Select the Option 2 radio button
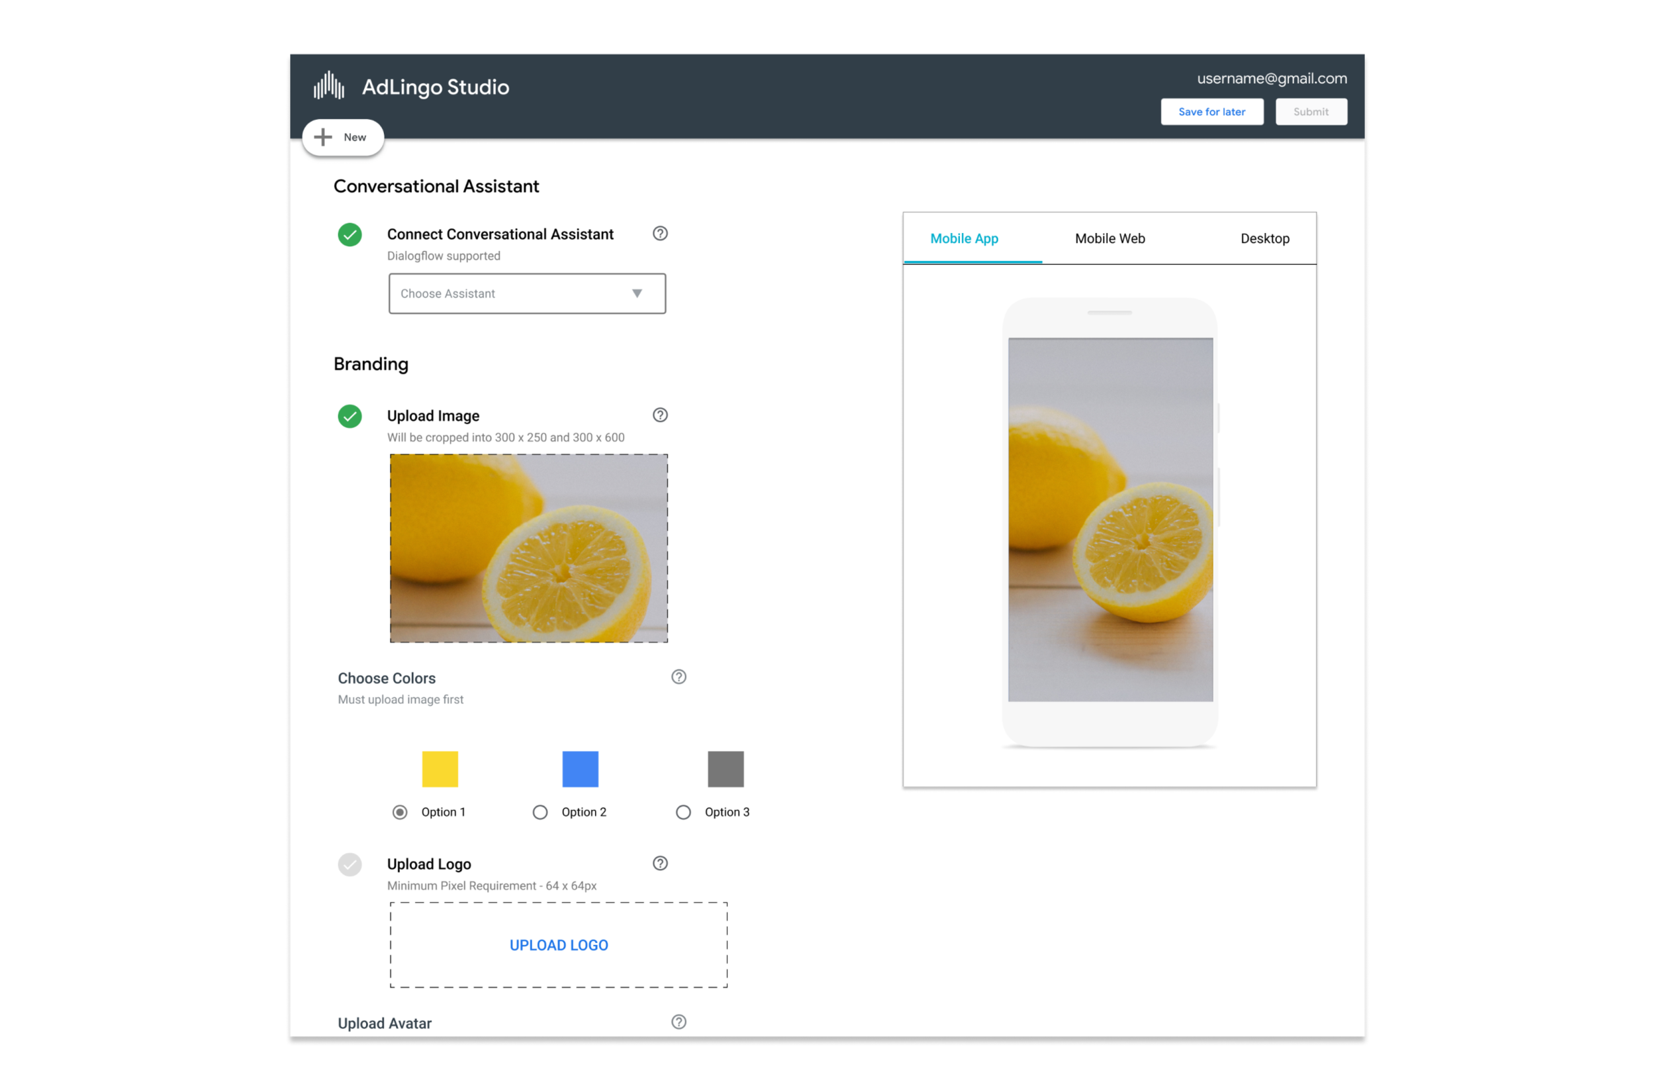The height and width of the screenshot is (1090, 1655). click(540, 812)
